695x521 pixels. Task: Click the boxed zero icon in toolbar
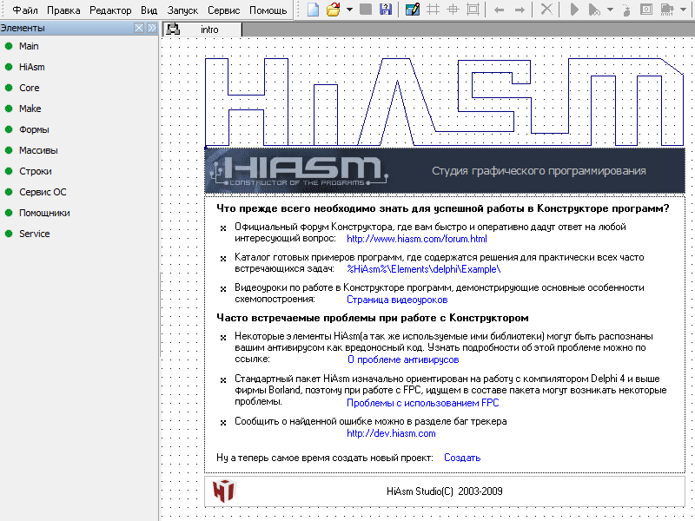point(646,10)
